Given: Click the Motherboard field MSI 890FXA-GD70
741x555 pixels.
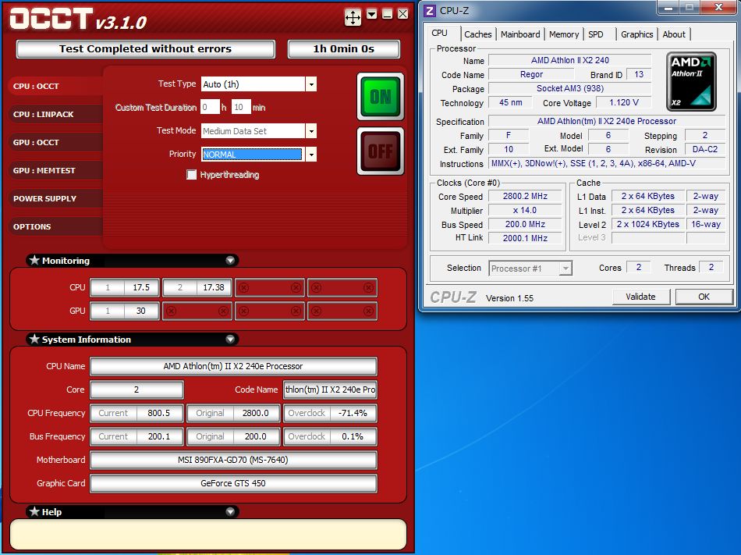Looking at the screenshot, I should (233, 460).
